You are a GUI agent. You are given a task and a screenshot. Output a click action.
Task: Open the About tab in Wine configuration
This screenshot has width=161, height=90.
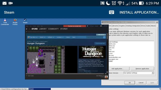pyautogui.click(x=153, y=26)
